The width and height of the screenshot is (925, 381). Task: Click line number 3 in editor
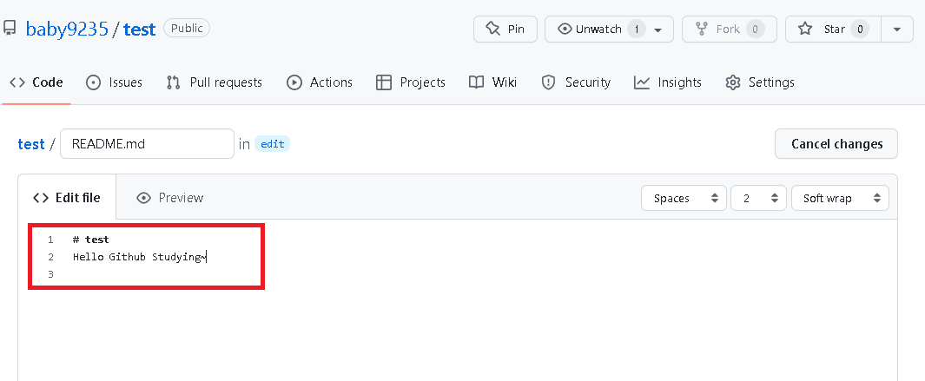click(50, 274)
